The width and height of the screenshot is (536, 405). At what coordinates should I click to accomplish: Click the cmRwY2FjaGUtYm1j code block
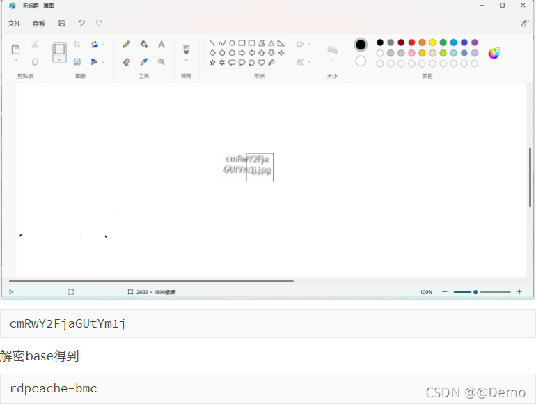268,323
